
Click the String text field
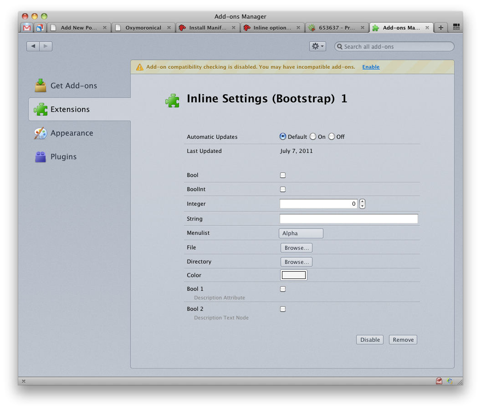click(x=349, y=219)
